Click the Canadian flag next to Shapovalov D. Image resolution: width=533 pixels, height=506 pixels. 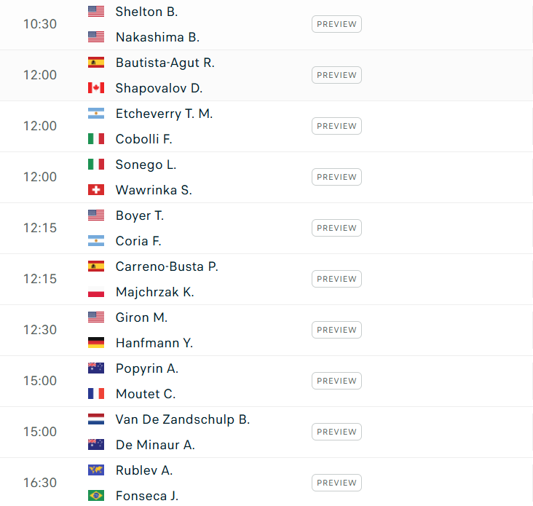pos(96,88)
